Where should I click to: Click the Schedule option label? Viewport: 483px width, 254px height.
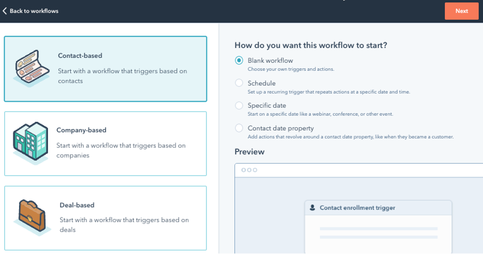pos(262,83)
